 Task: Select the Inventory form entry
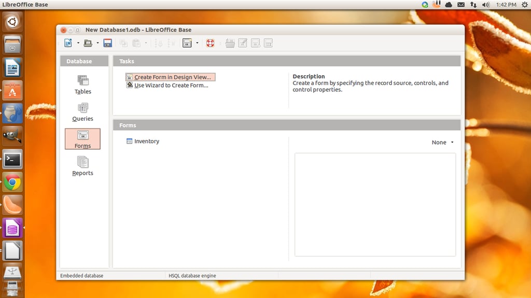click(143, 141)
